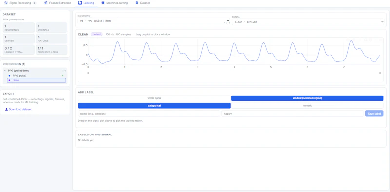The image size is (390, 192).
Task: Choose the whole signal label scope
Action: pos(154,98)
